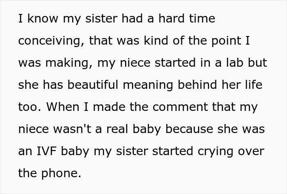
Task: Click the word "beautiful"
Action: [93, 85]
